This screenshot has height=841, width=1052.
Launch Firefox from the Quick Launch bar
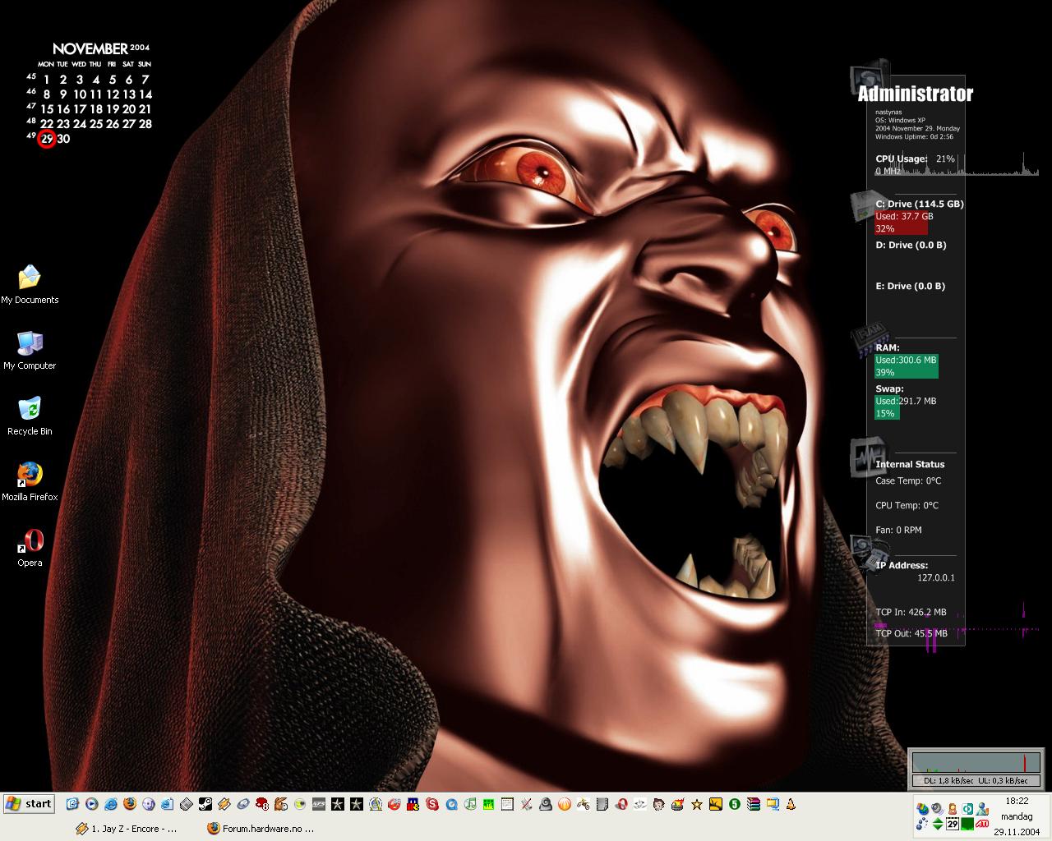click(x=130, y=804)
